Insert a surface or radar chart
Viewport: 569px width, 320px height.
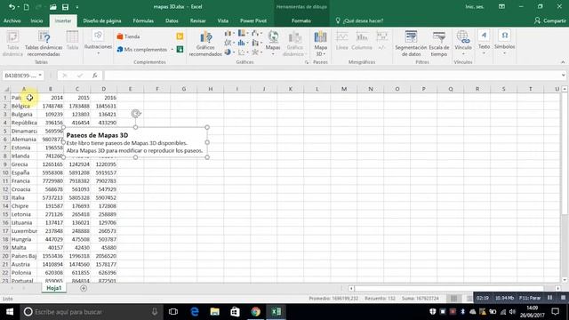[257, 52]
